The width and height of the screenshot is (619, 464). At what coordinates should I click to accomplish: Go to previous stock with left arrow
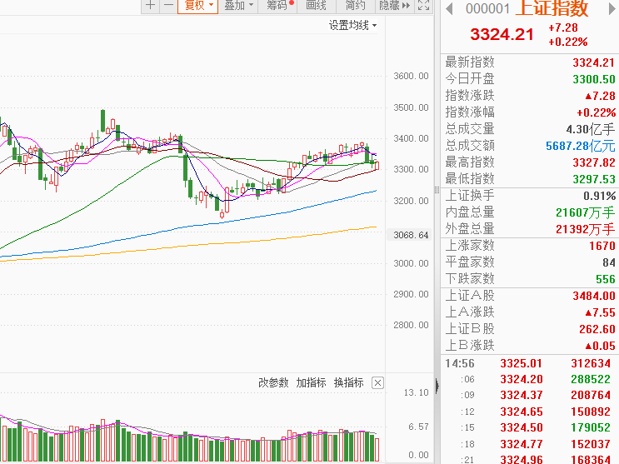pos(449,8)
